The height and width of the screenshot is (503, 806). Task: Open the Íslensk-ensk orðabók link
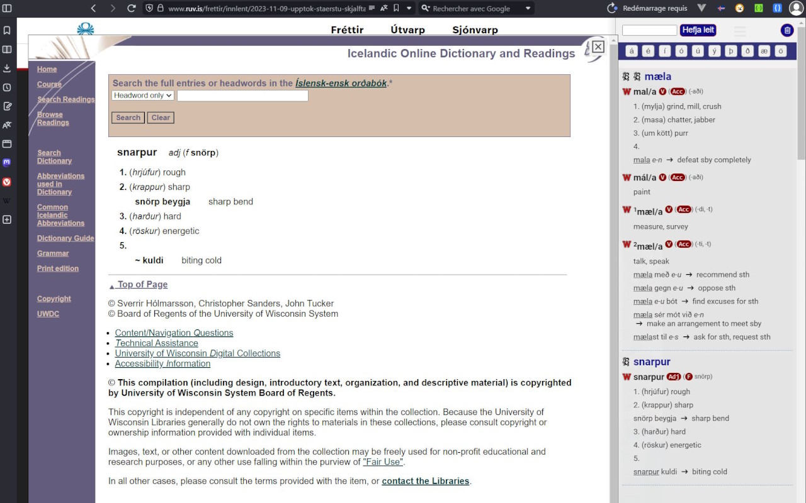[341, 83]
